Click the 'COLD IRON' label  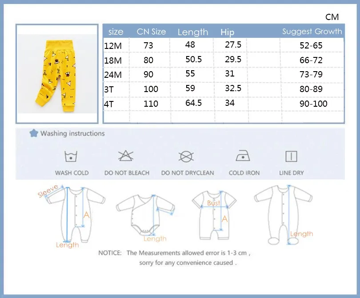click(244, 173)
